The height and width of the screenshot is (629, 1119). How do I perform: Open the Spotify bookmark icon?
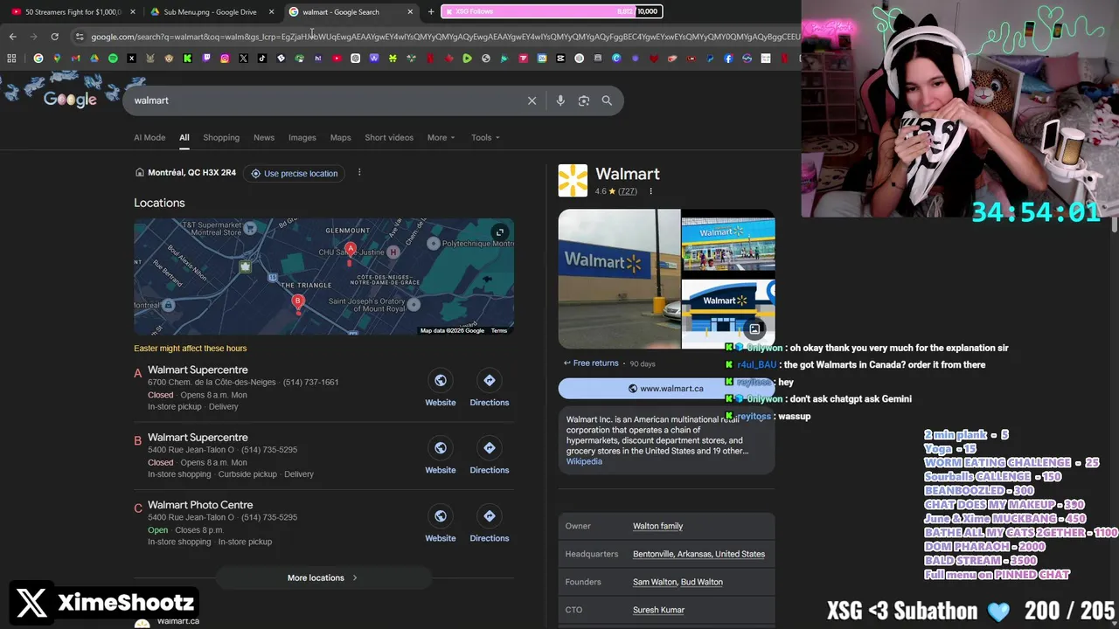click(x=113, y=59)
